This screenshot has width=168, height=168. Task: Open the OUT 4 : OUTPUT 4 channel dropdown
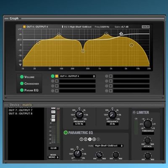77,76
